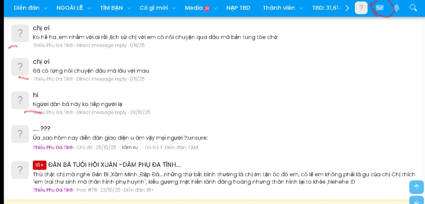Open the NẠP TBD menu item

[x=238, y=8]
